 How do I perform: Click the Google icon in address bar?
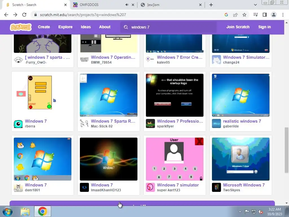226,15
